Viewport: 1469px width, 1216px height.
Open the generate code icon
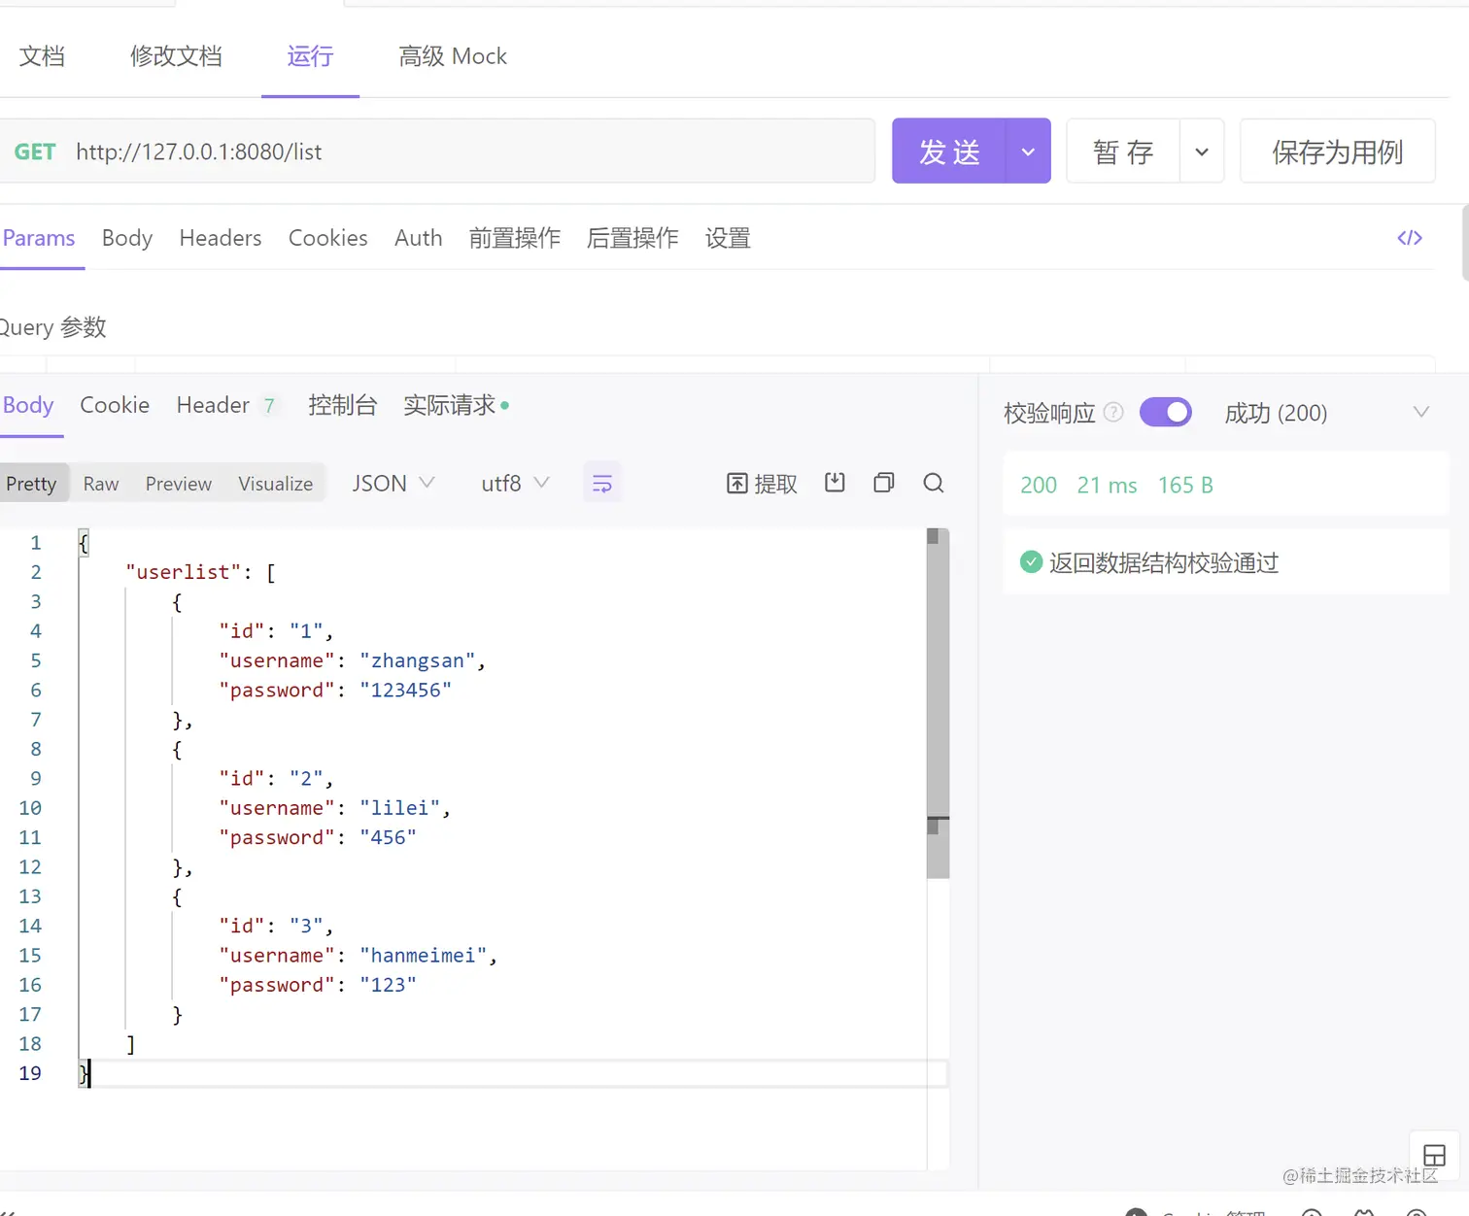point(1410,238)
